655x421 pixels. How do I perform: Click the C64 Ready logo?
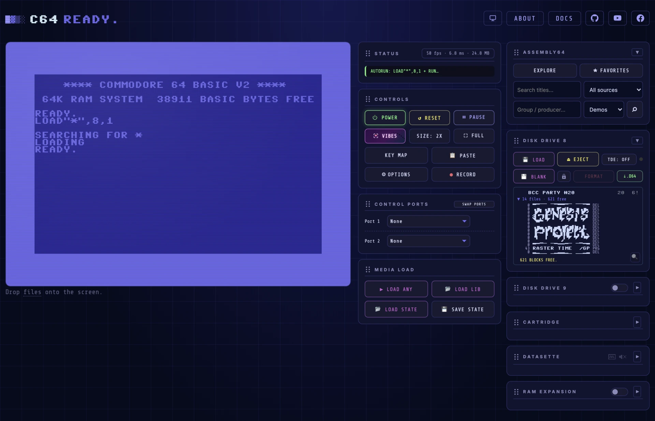(61, 19)
